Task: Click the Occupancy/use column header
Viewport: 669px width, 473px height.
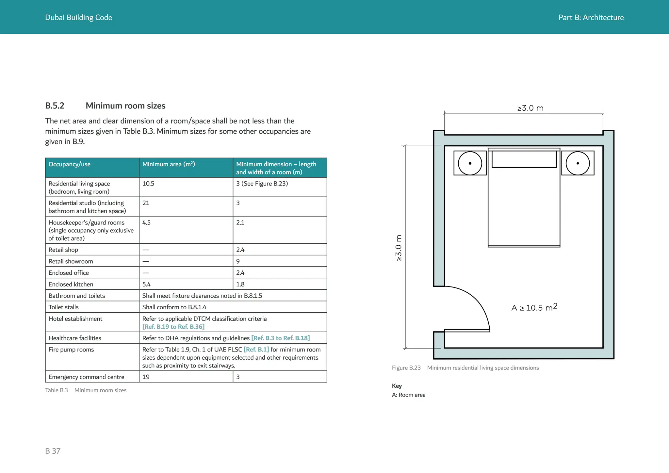Action: point(70,164)
